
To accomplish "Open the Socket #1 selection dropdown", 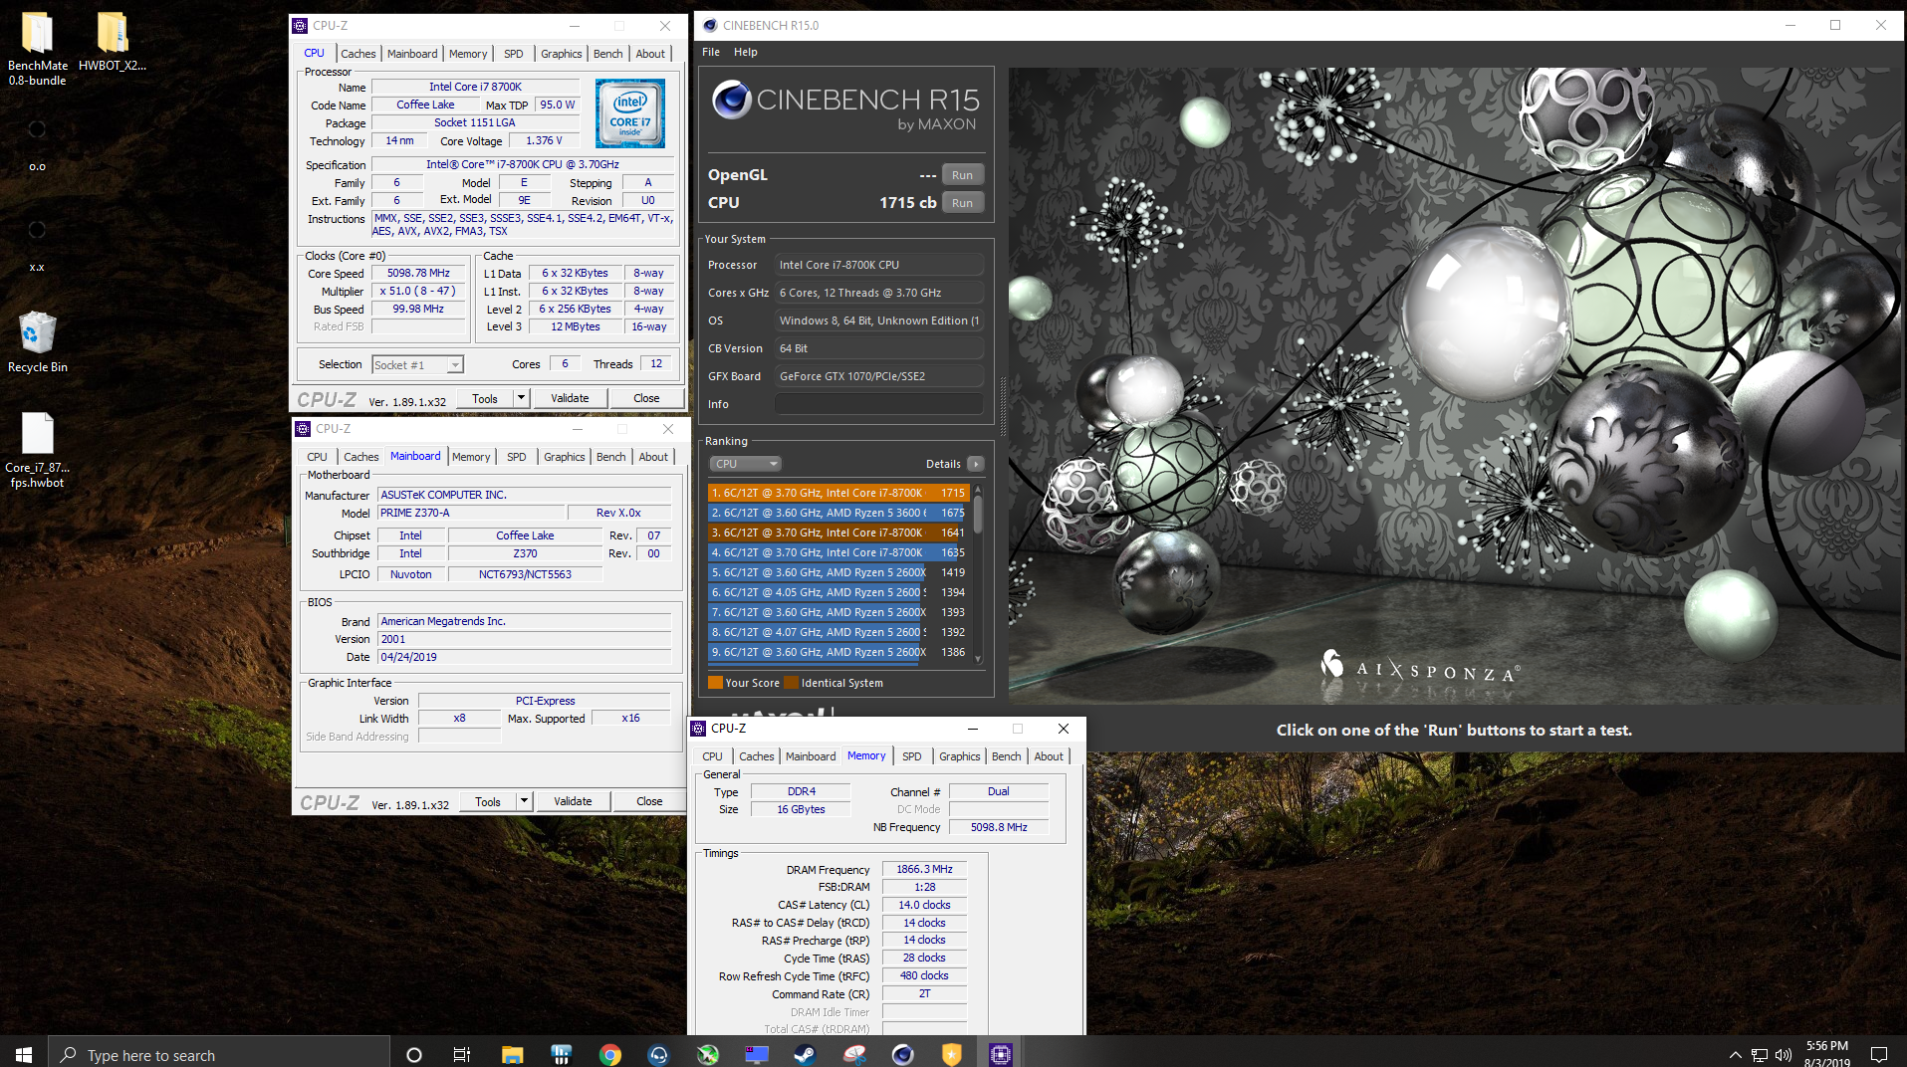I will (417, 365).
